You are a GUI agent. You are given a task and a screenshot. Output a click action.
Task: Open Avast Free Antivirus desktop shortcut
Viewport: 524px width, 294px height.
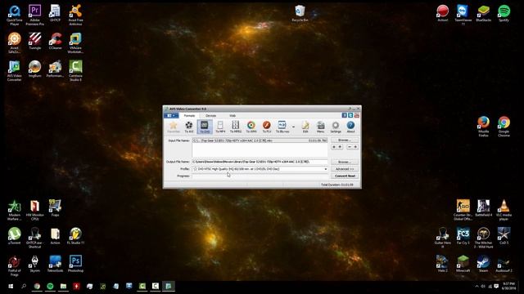click(x=75, y=15)
